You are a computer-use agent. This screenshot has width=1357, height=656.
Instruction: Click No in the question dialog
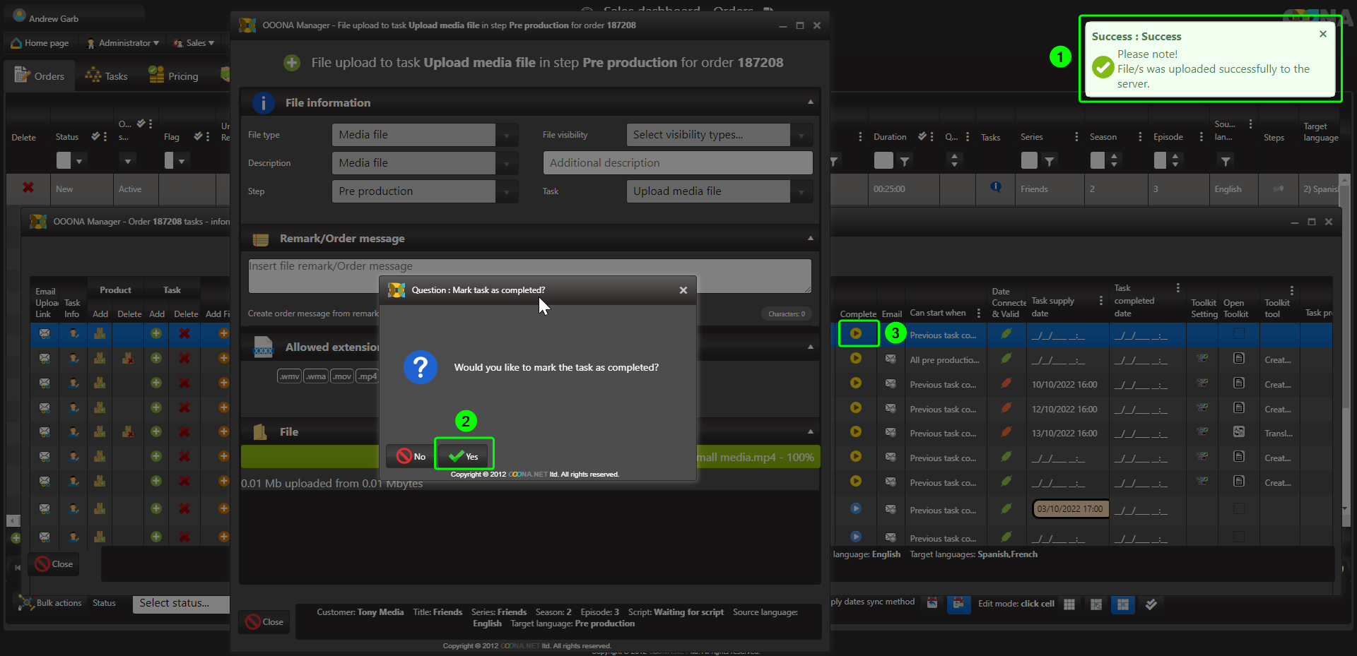[x=411, y=456]
